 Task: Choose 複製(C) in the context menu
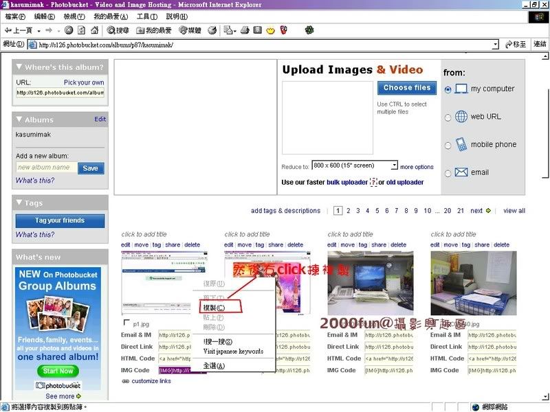[213, 308]
